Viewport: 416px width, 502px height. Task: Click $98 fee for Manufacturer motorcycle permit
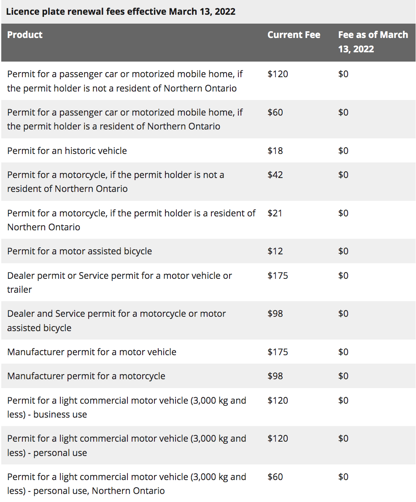point(275,376)
